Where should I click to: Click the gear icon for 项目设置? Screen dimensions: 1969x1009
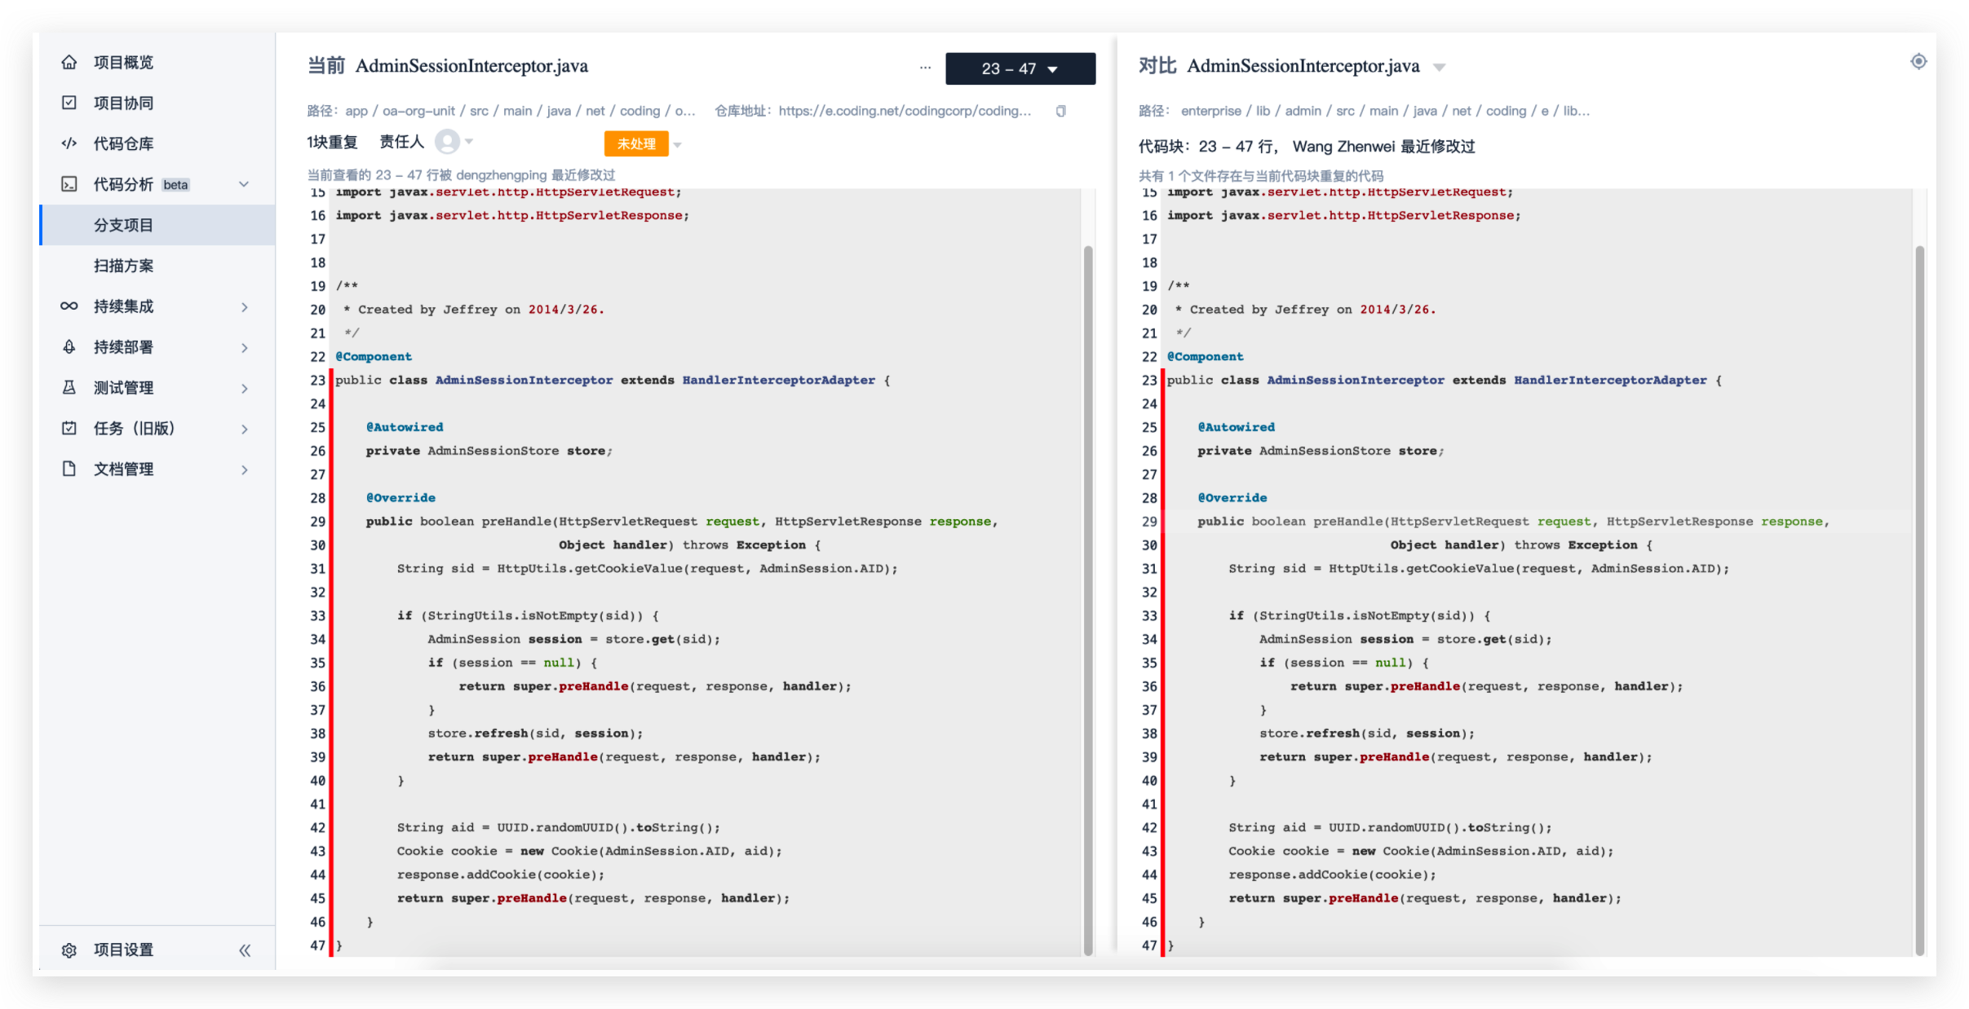69,950
